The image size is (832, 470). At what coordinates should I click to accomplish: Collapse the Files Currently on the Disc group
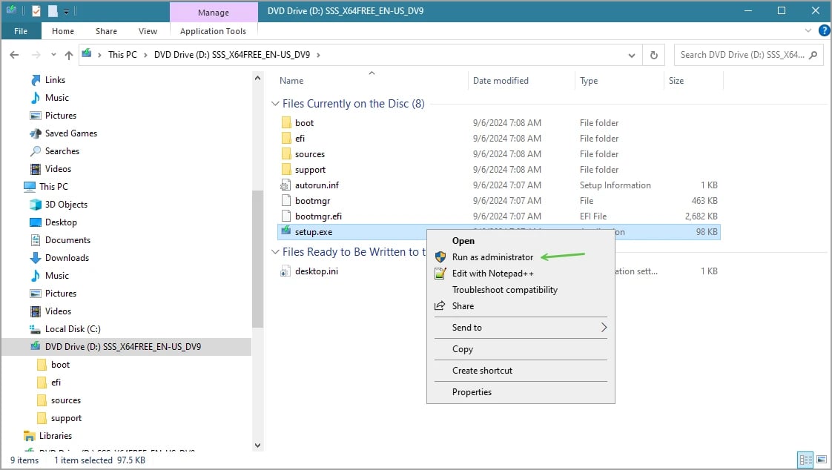[x=275, y=104]
